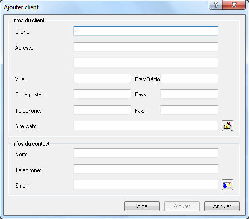
Task: Select the Code postal input field
Action: (102, 94)
